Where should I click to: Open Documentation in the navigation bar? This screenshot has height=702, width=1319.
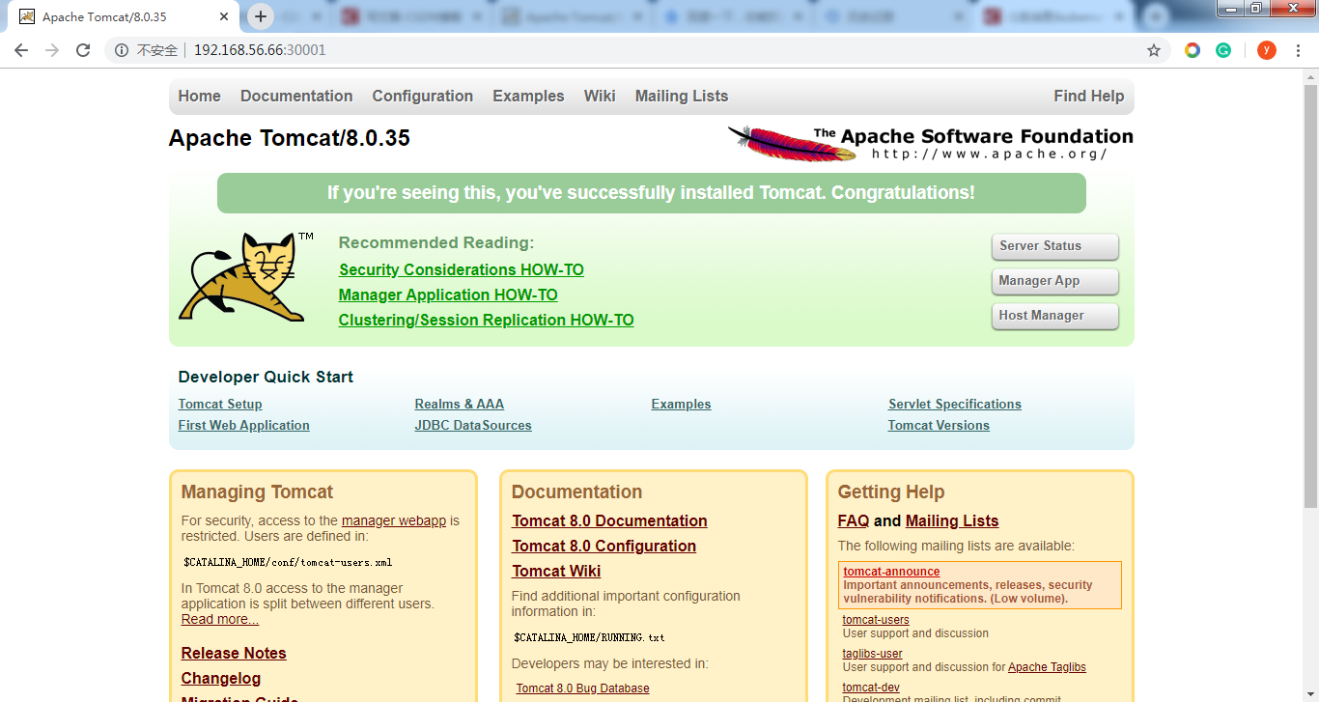tap(296, 96)
